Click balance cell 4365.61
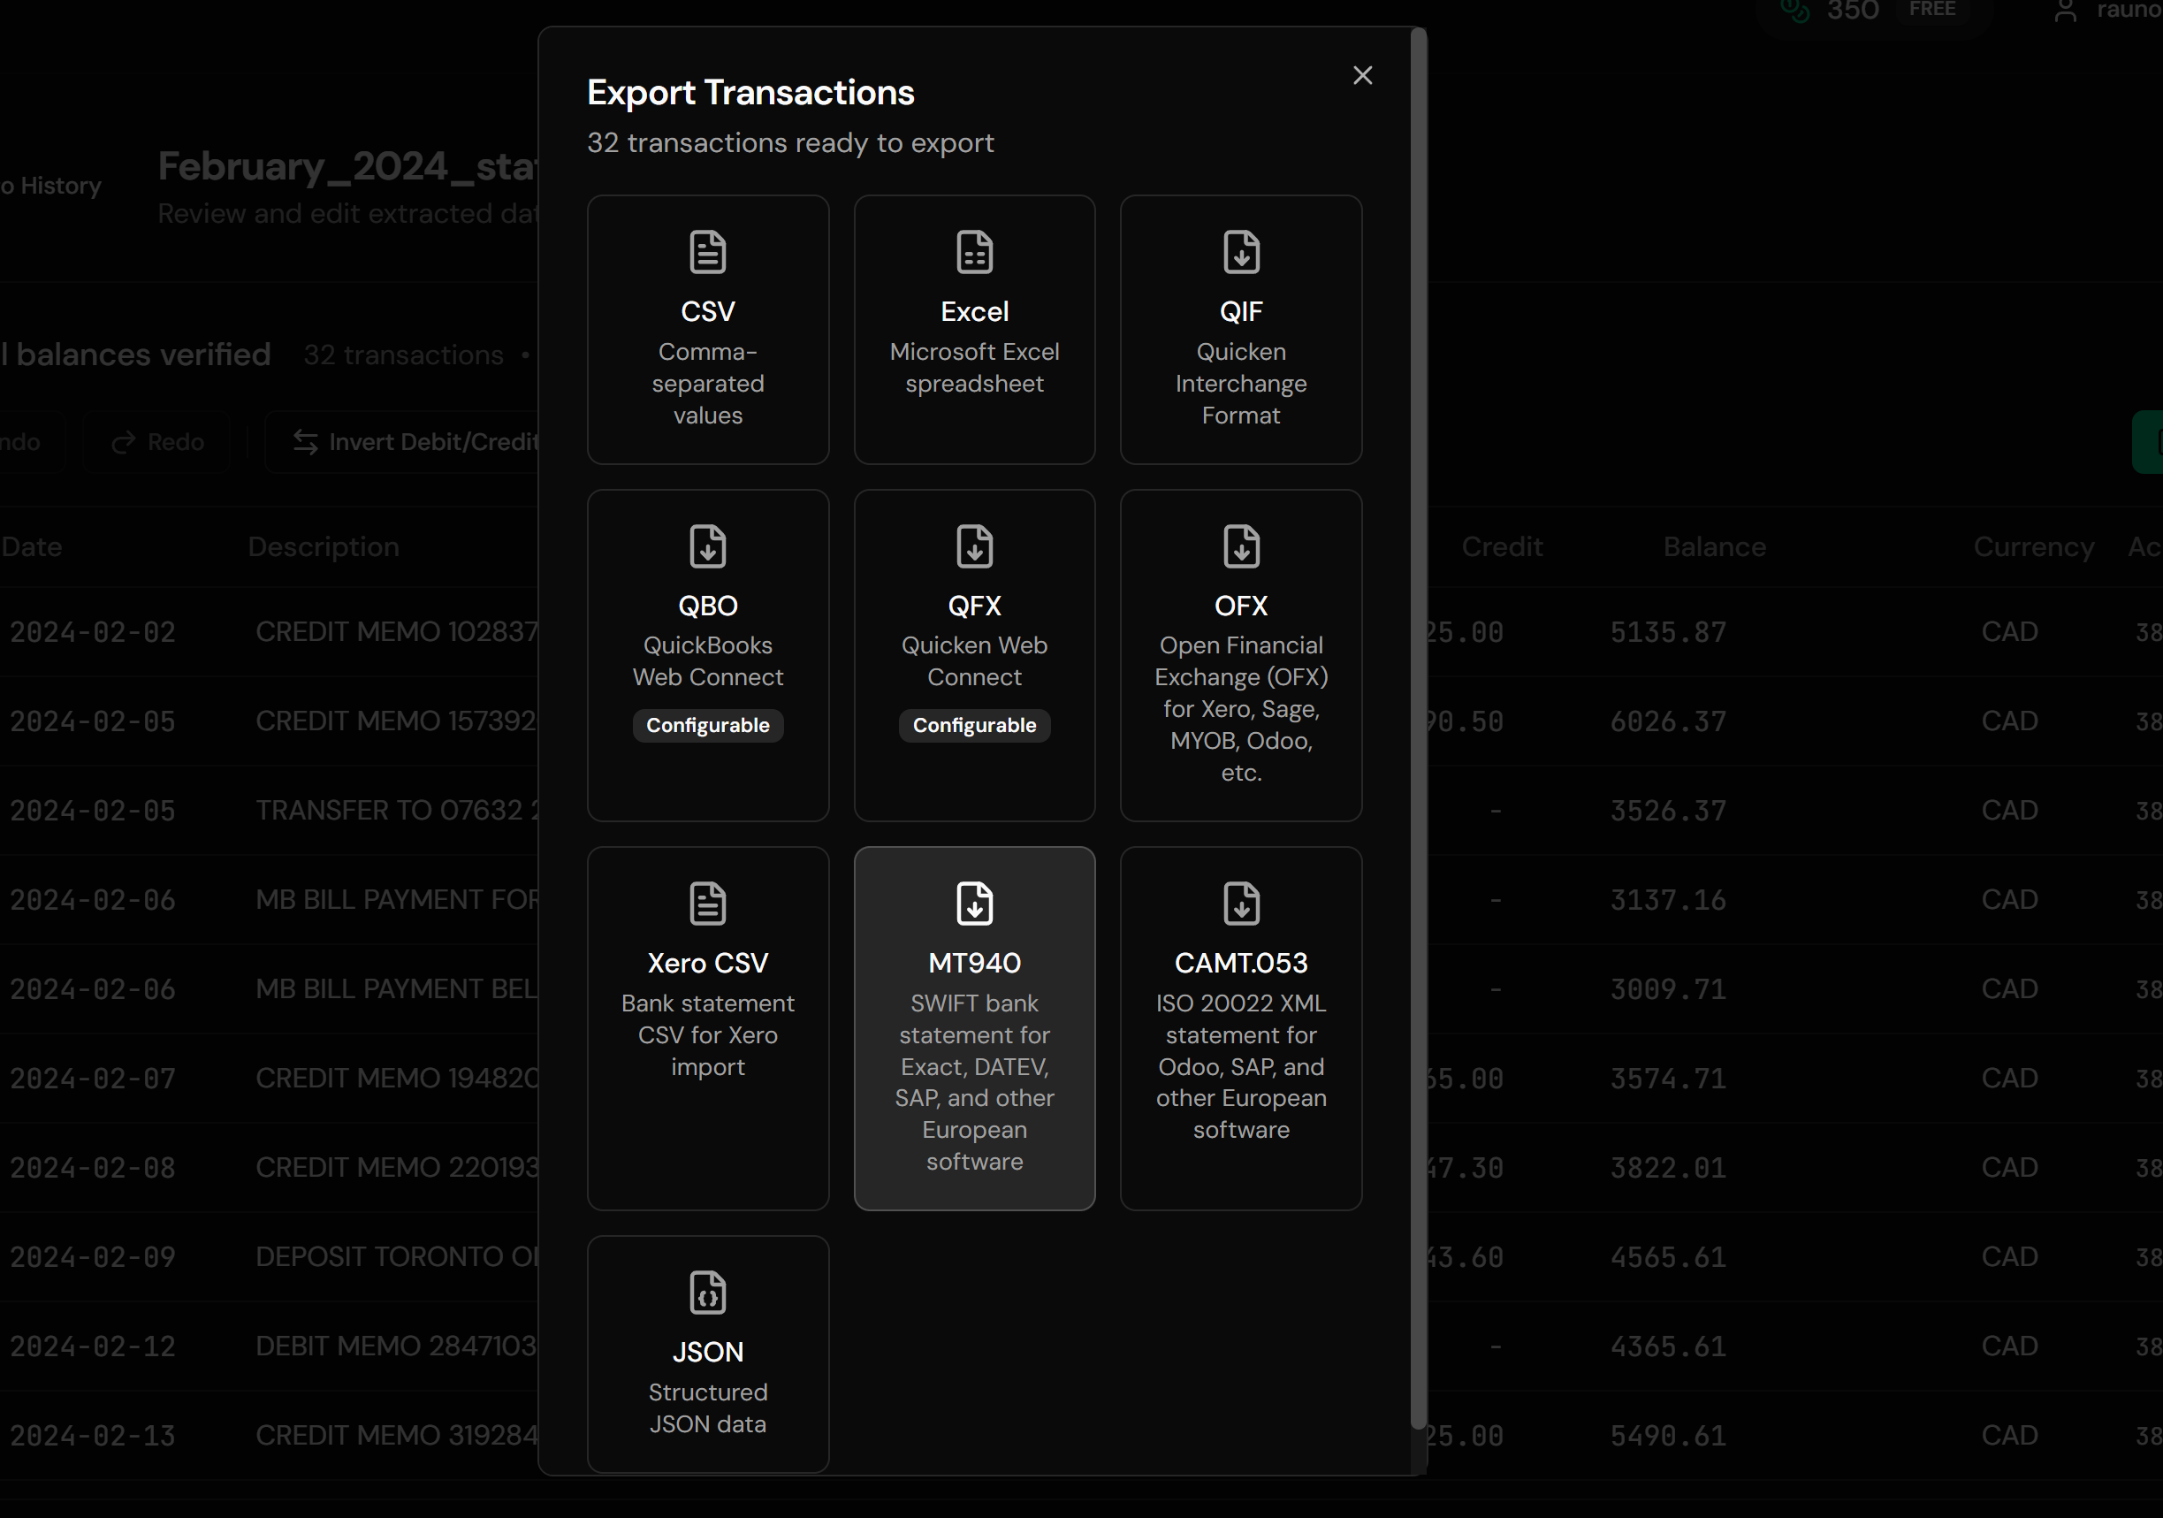Image resolution: width=2163 pixels, height=1518 pixels. [1667, 1347]
